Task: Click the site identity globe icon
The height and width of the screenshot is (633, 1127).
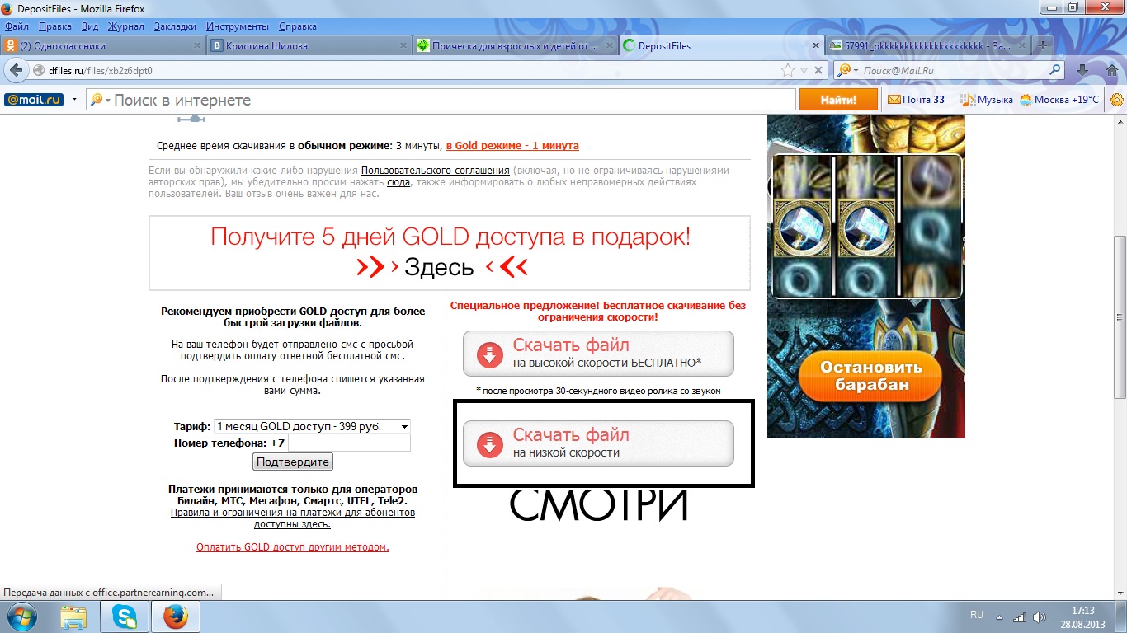Action: tap(40, 71)
